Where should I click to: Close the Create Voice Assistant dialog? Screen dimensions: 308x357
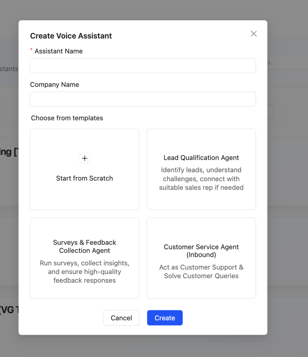tap(254, 33)
